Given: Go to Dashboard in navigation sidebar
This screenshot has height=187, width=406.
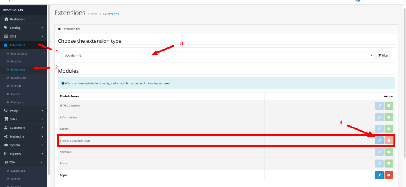Looking at the screenshot, I should [18, 19].
